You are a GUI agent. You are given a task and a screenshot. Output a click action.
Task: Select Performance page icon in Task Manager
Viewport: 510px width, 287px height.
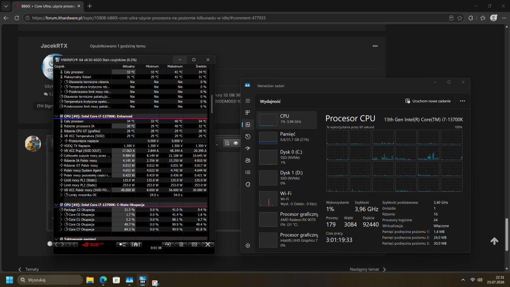click(248, 125)
